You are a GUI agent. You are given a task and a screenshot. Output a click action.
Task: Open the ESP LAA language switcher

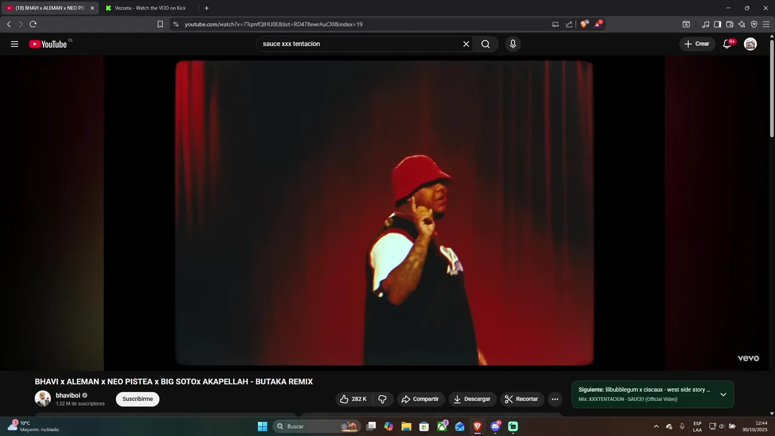tap(697, 426)
